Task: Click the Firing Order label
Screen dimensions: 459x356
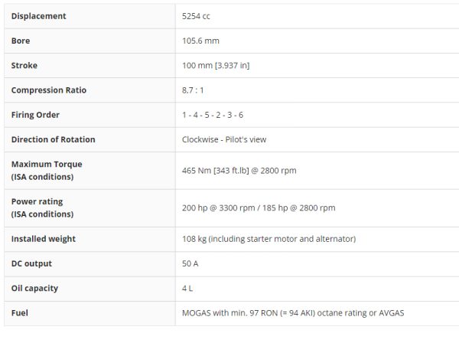Action: [x=35, y=115]
